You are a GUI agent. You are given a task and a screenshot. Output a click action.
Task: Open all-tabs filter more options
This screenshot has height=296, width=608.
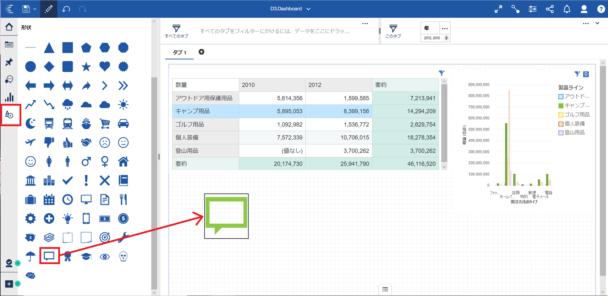click(x=365, y=23)
